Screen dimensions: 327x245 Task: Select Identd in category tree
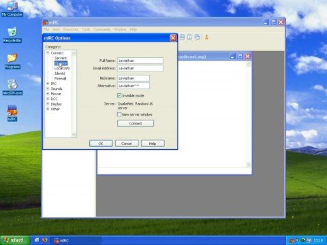click(60, 73)
